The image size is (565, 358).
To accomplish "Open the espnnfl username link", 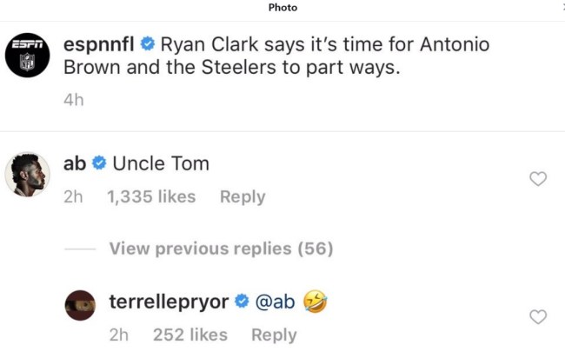I will pos(101,43).
